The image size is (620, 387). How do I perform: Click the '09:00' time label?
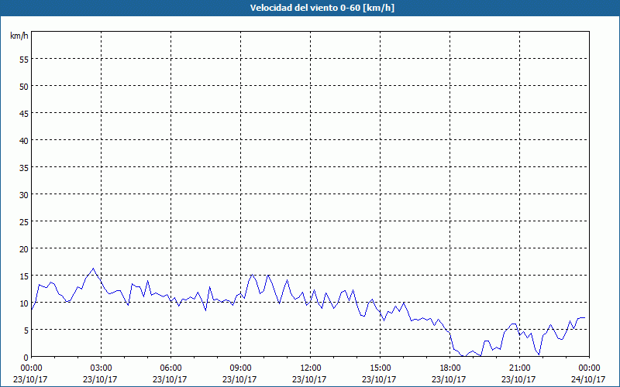(x=240, y=368)
